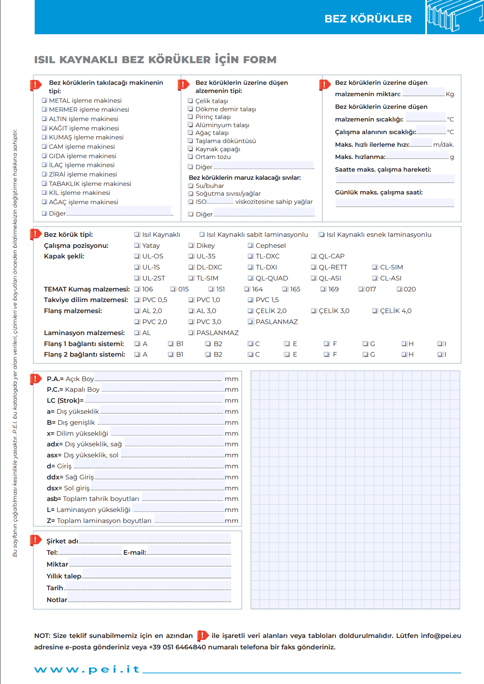Click inside the grid sketch area
The image size is (484, 684).
355,489
